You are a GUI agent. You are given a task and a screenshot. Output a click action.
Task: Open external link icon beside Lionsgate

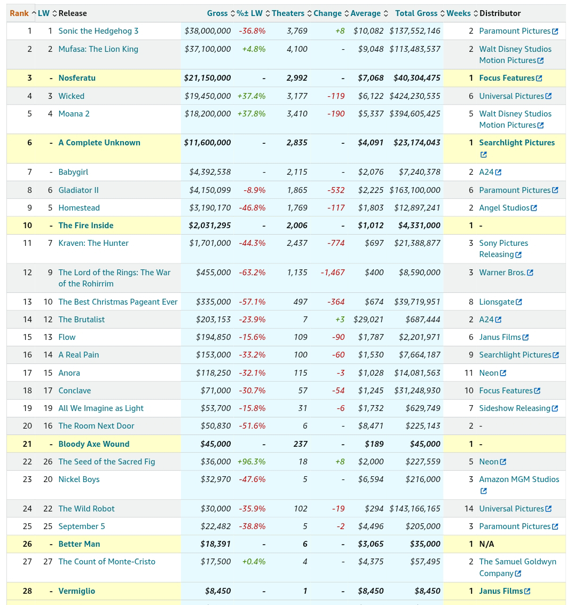click(x=519, y=302)
